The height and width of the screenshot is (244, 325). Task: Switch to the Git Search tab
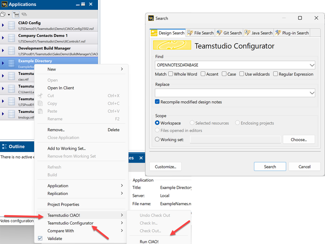coord(229,33)
